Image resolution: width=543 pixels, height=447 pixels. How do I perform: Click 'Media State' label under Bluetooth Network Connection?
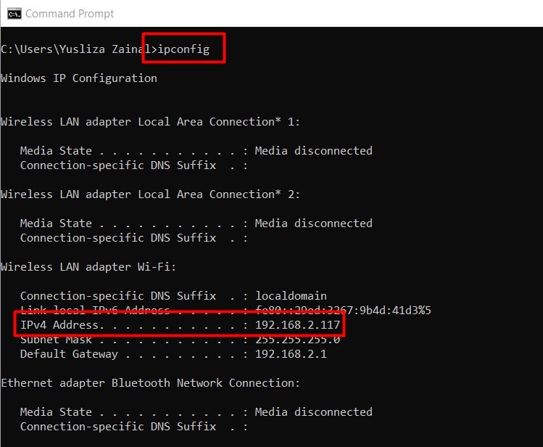(56, 412)
